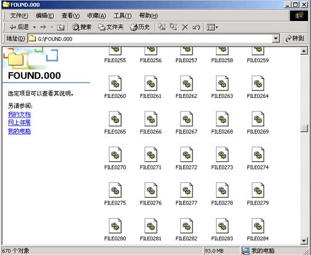311x255 pixels.
Task: Expand the Views button dropdown arrow
Action: point(217,27)
